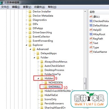Click the HKeyRoot binary value icon
This screenshot has width=109, height=109.
pyautogui.click(x=91, y=34)
